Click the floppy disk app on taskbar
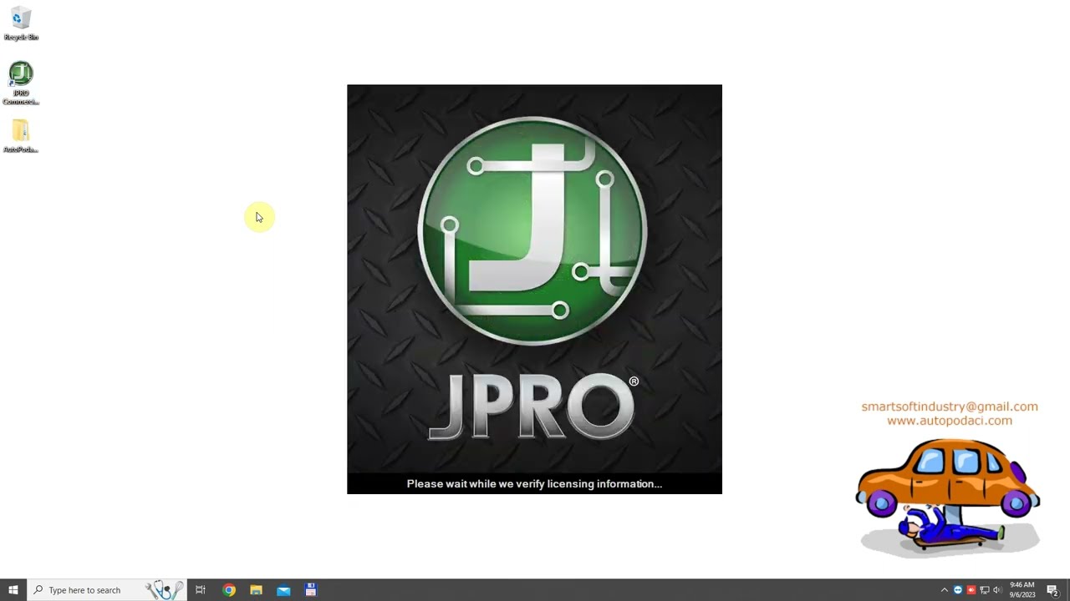 pos(311,590)
